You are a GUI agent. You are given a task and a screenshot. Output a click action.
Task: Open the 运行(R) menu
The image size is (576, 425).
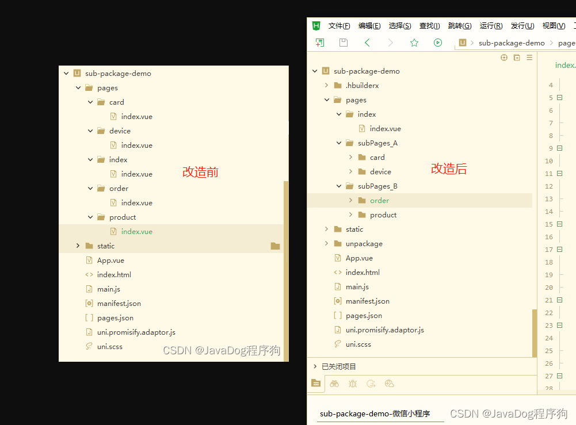pos(490,25)
